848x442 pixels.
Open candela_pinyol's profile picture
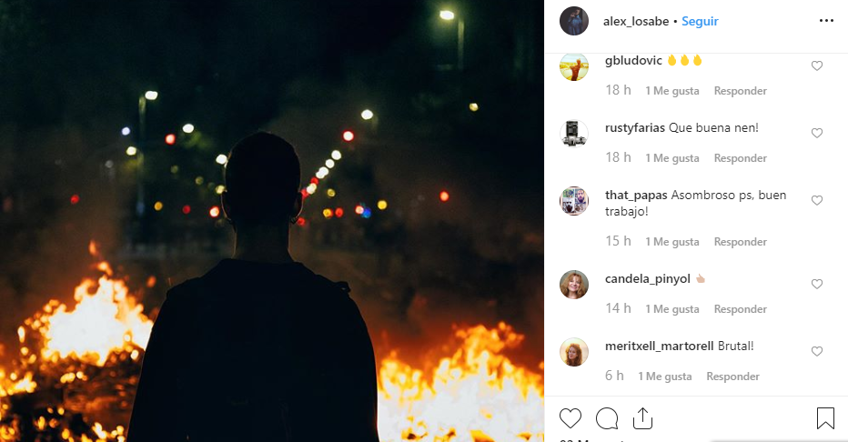point(573,285)
